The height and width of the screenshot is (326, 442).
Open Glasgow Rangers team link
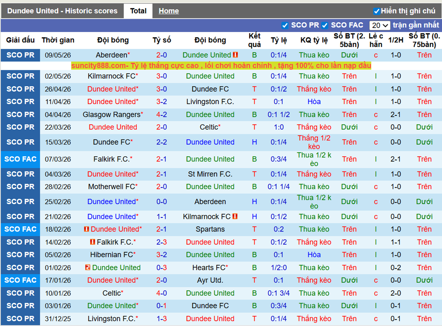click(x=112, y=114)
